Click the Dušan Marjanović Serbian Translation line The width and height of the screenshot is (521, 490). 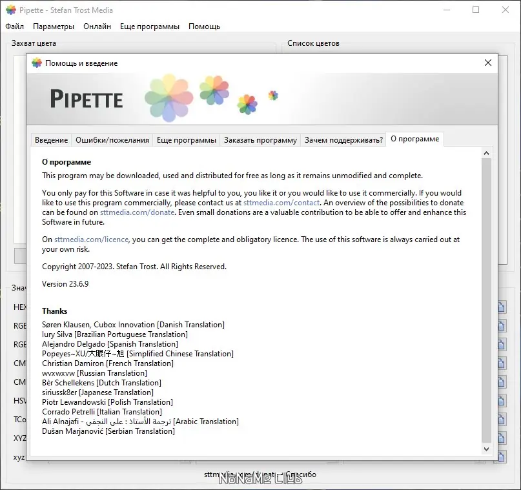coord(108,431)
